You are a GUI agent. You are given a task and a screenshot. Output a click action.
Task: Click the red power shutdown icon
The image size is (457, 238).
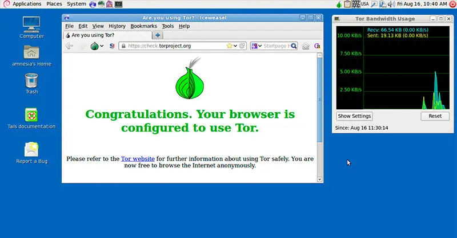point(452,4)
